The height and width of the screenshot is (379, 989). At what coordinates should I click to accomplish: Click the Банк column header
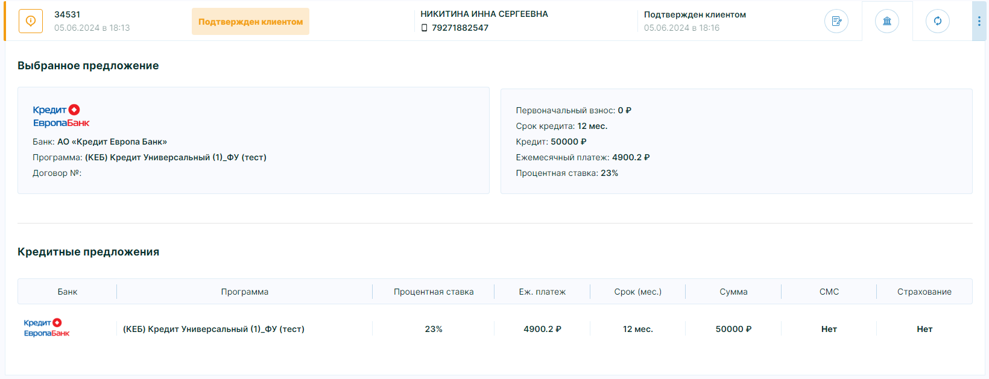click(68, 292)
